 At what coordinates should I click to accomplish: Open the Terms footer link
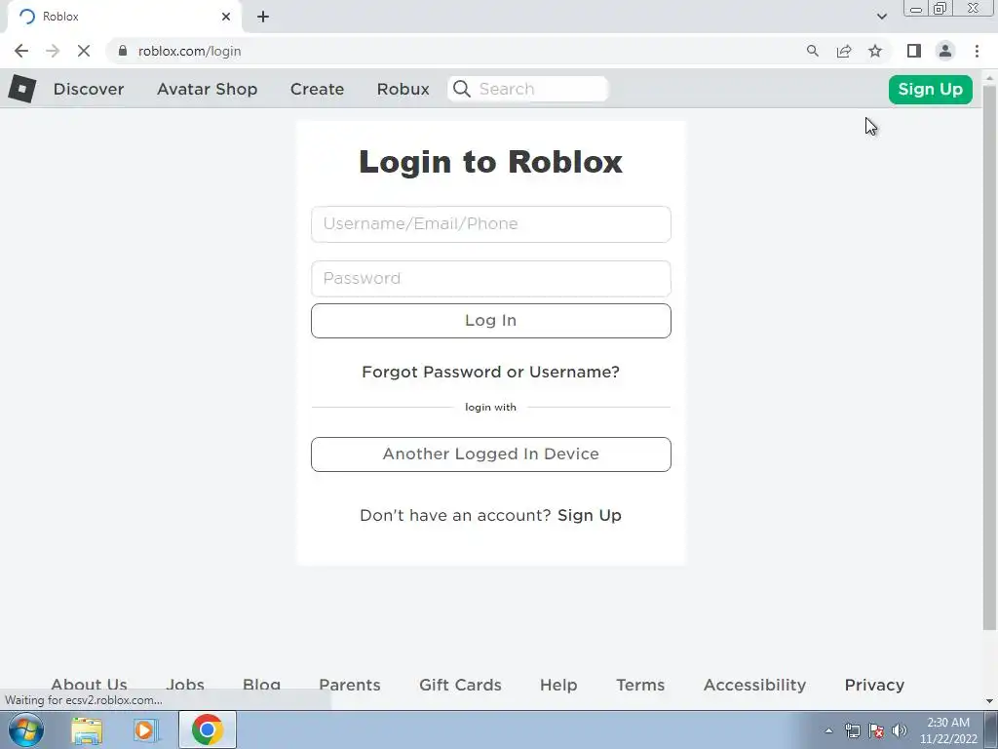click(x=640, y=685)
